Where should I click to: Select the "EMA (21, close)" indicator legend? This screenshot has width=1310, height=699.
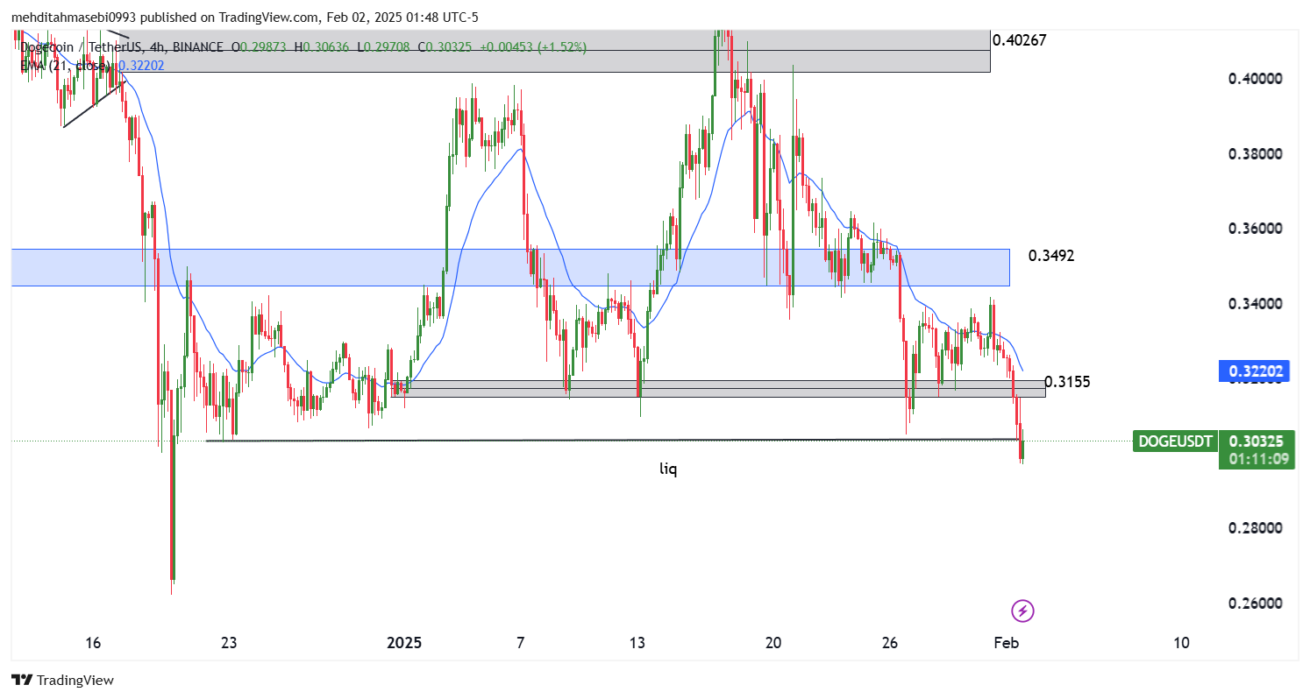click(x=67, y=65)
